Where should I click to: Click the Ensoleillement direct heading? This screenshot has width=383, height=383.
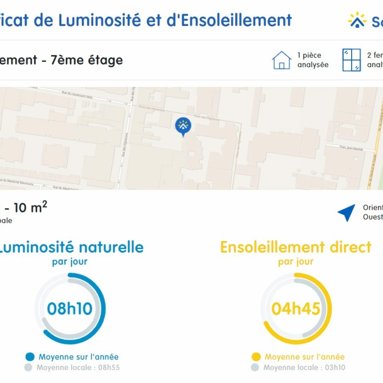(x=296, y=247)
